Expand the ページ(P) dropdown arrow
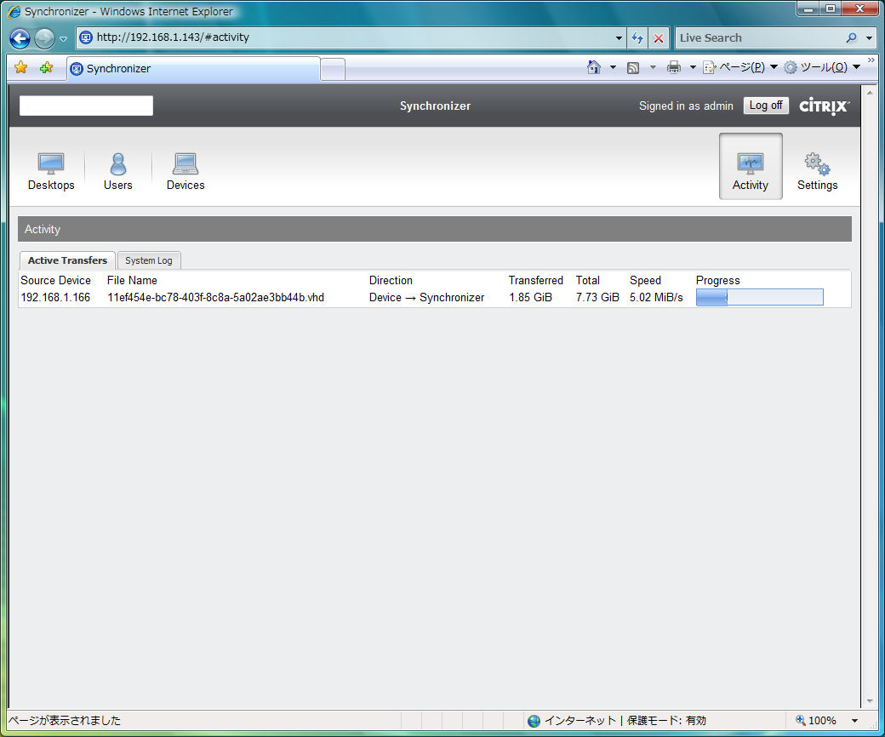This screenshot has height=737, width=885. [x=774, y=67]
